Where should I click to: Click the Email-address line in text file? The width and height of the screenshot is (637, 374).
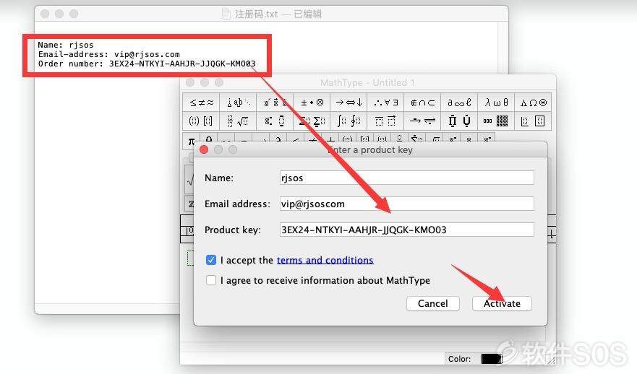(109, 54)
